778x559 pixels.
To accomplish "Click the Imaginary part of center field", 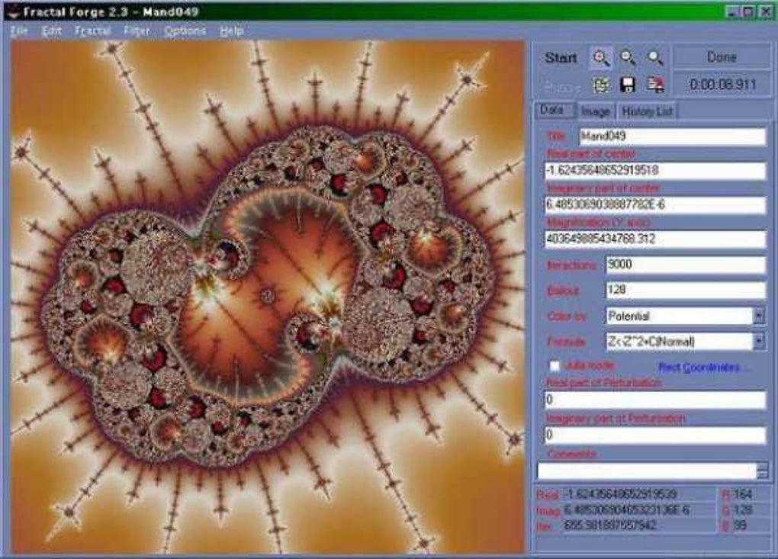I will (655, 205).
